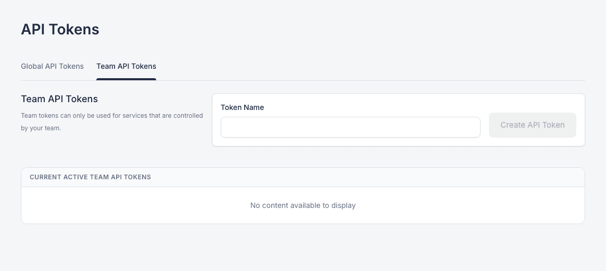
Task: Click the 'No content available to display' message
Action: point(303,205)
